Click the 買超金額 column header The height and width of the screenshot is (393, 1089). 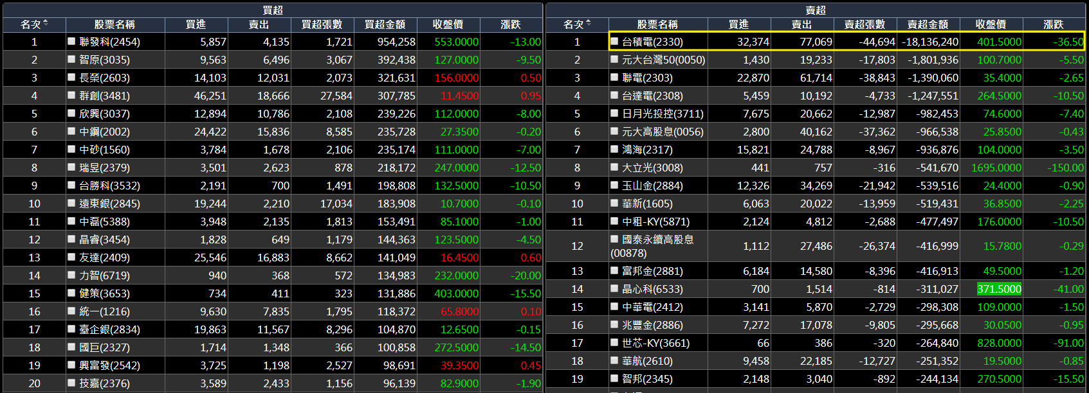click(385, 24)
